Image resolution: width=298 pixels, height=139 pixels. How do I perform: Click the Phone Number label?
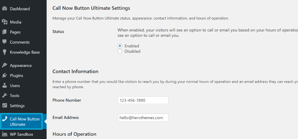click(67, 100)
